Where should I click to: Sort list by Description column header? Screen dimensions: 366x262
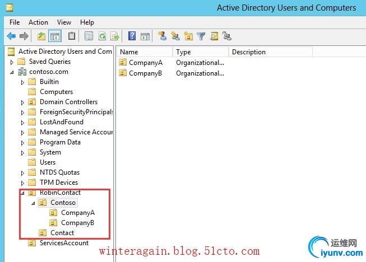271,52
